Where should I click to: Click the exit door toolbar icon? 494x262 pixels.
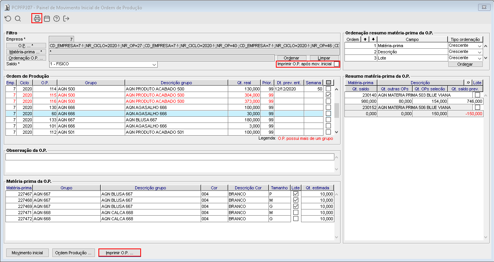[66, 19]
